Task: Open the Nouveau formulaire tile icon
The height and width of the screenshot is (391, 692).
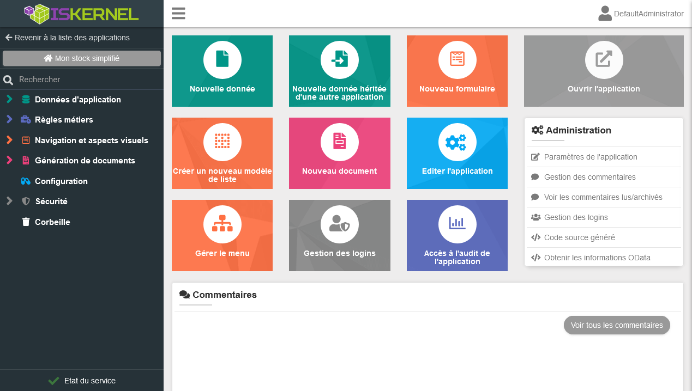Action: (x=457, y=59)
